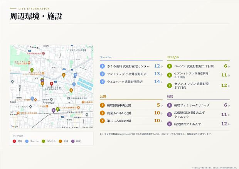Click the マップ凡例 legend label
The image size is (239, 169).
pos(18,136)
